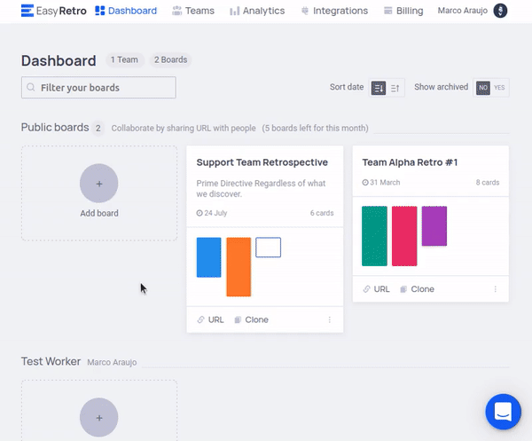This screenshot has width=532, height=441.
Task: Open options menu for Support Team Retrospective
Action: pos(330,319)
